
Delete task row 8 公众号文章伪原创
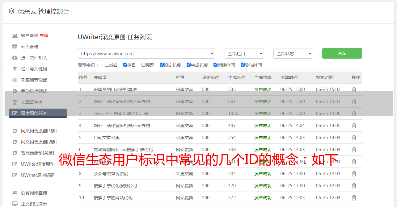click(354, 174)
